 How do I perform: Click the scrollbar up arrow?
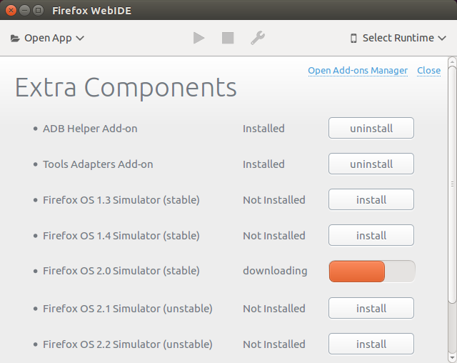(x=452, y=61)
